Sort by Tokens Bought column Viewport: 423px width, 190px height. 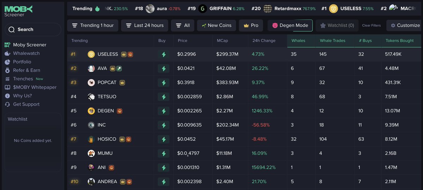point(400,41)
